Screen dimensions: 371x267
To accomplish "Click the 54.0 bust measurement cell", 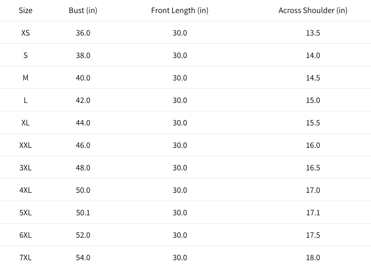I will coord(83,258).
